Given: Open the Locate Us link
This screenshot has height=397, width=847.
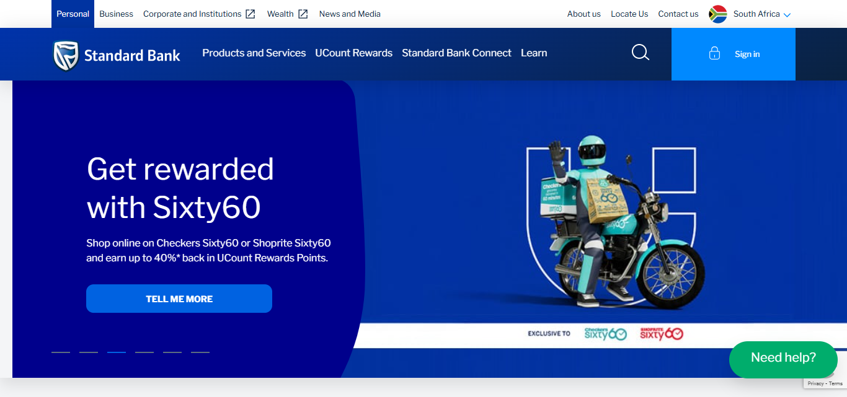Looking at the screenshot, I should pyautogui.click(x=629, y=14).
